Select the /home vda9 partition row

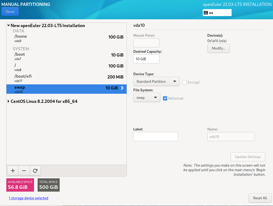click(x=67, y=38)
